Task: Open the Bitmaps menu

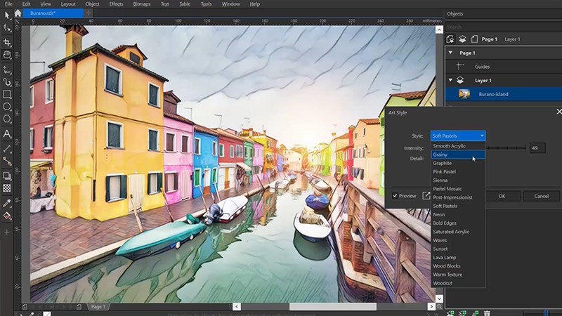Action: (x=140, y=4)
